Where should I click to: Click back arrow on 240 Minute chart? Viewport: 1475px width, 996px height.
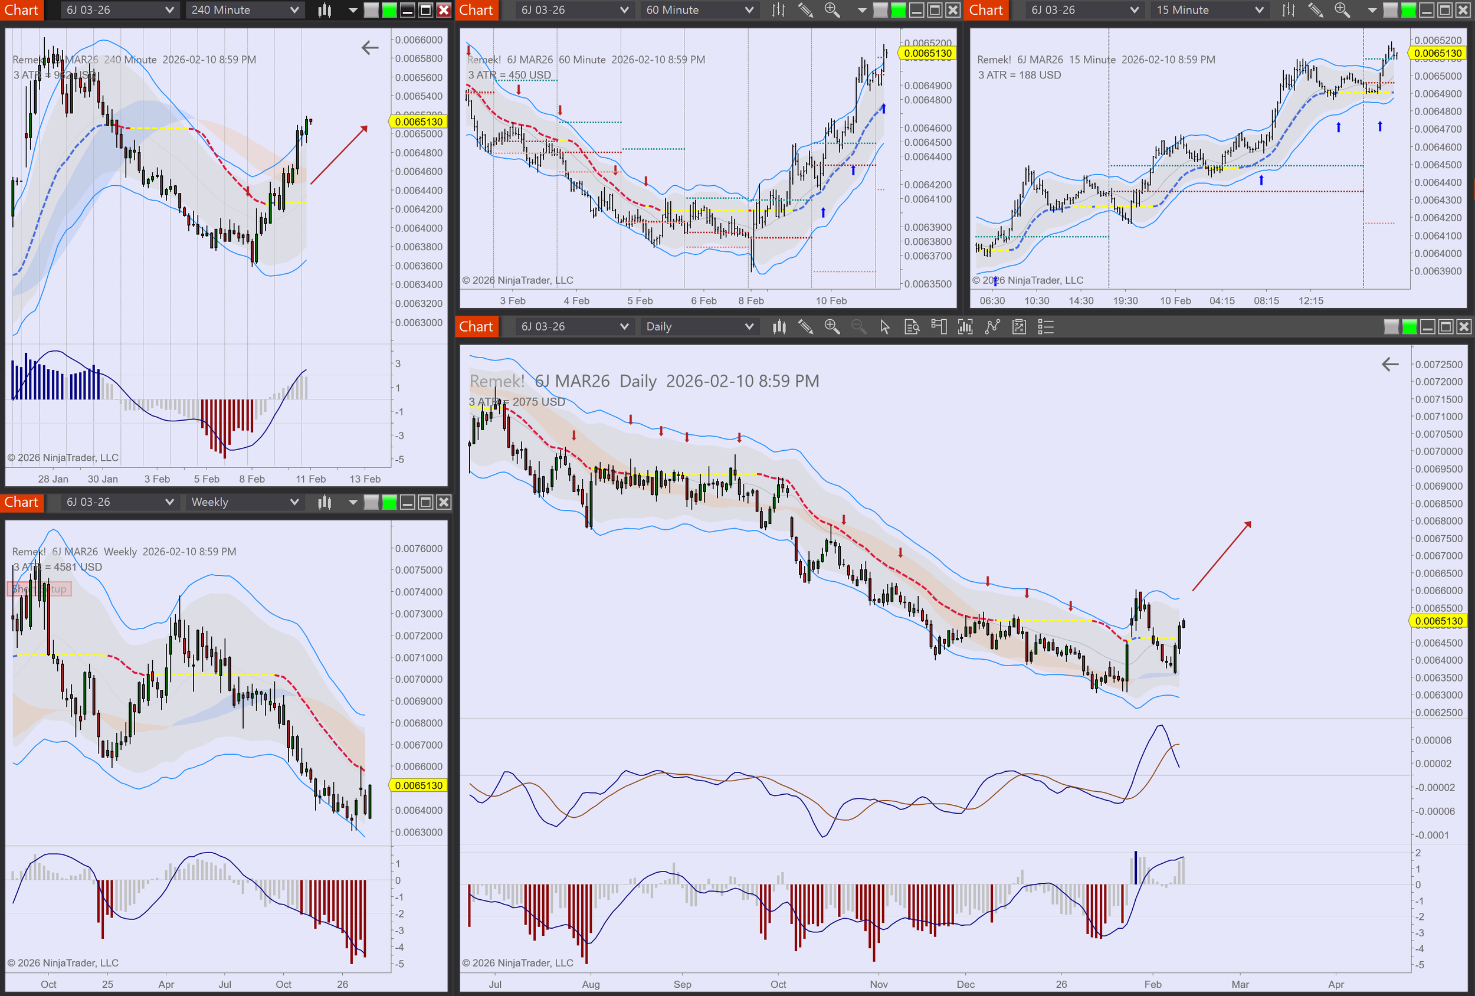click(370, 48)
